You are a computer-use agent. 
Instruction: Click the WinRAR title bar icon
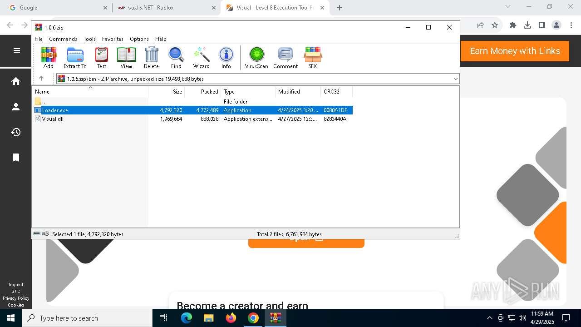pyautogui.click(x=39, y=27)
